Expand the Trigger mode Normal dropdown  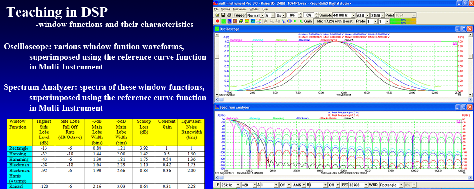pos(262,15)
